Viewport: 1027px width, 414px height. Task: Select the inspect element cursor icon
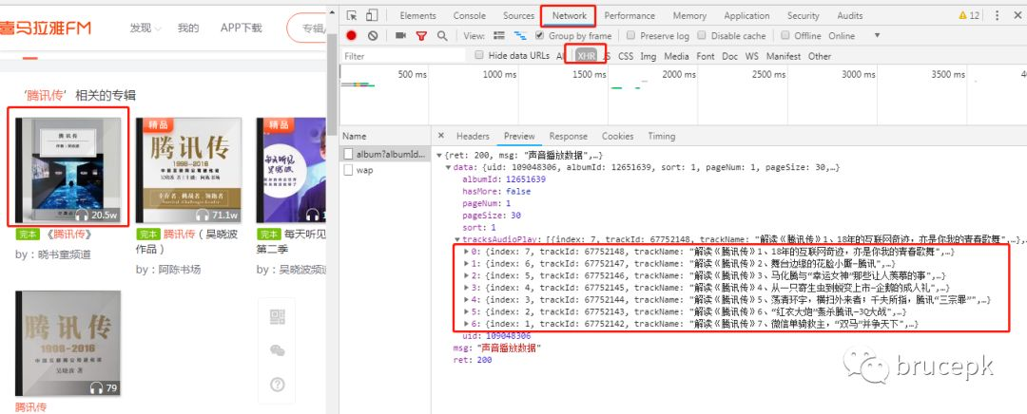coord(353,15)
